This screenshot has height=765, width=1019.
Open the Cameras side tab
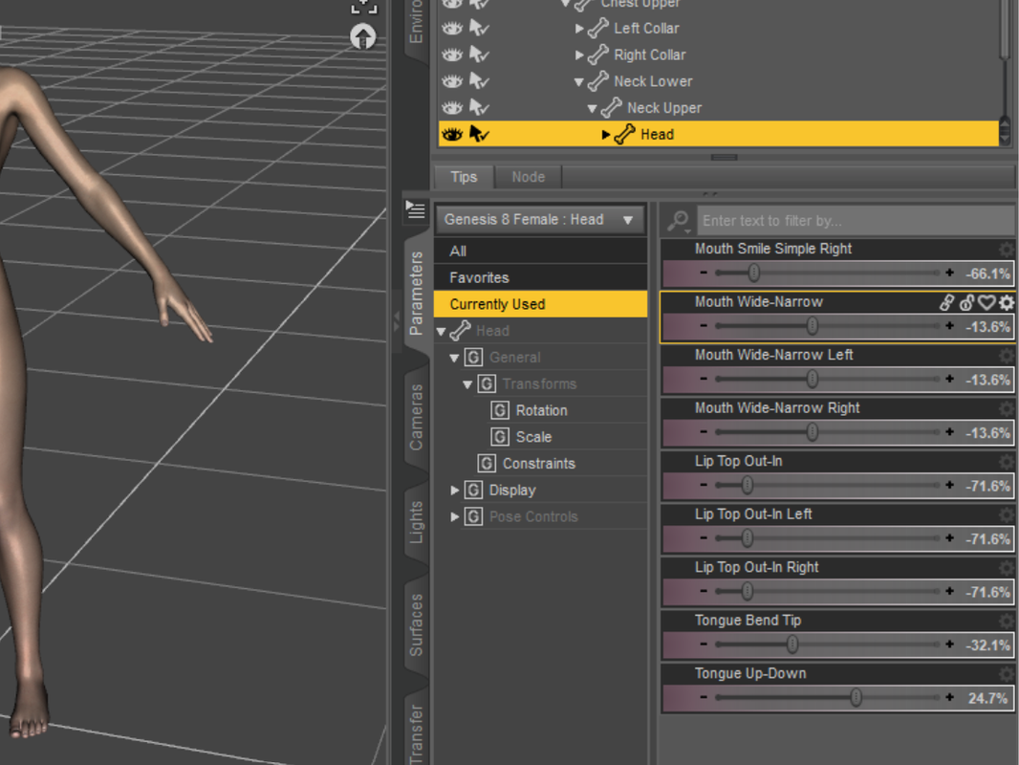416,417
